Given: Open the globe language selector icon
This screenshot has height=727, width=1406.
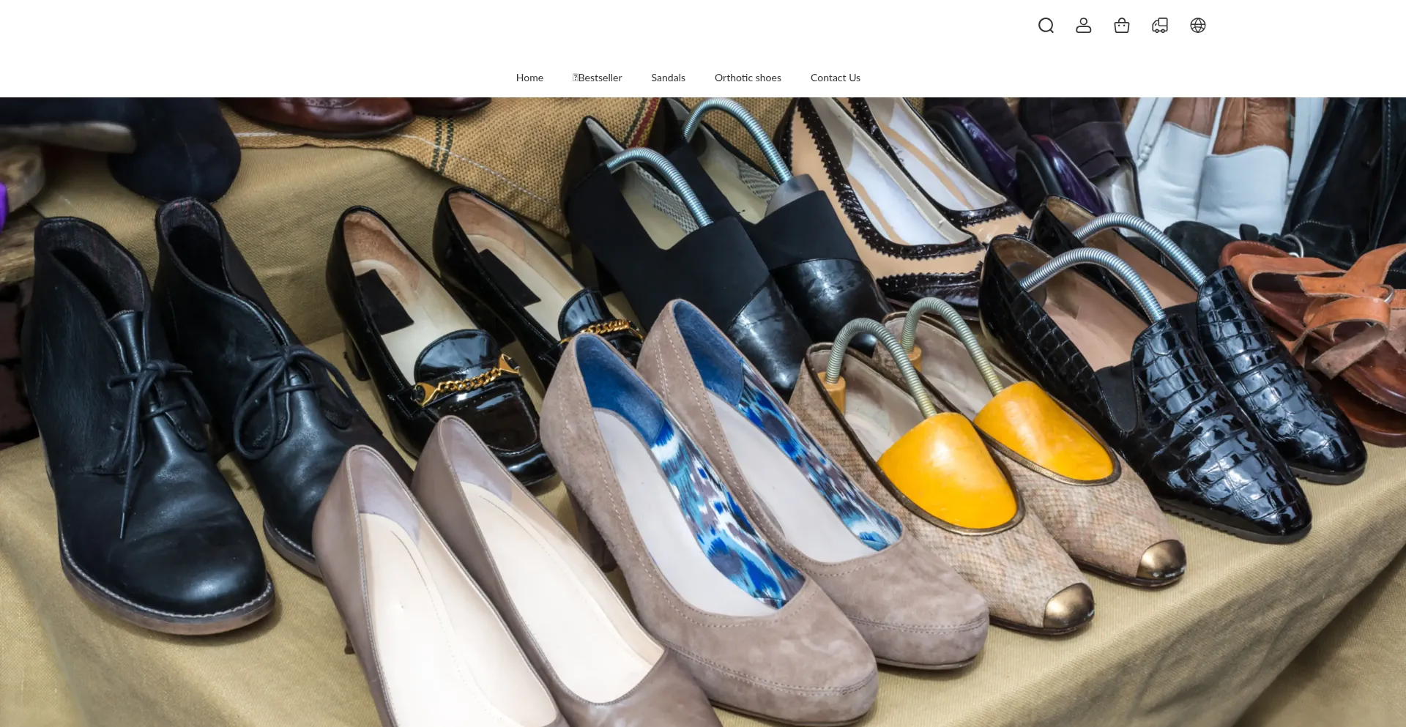Looking at the screenshot, I should click(x=1197, y=26).
